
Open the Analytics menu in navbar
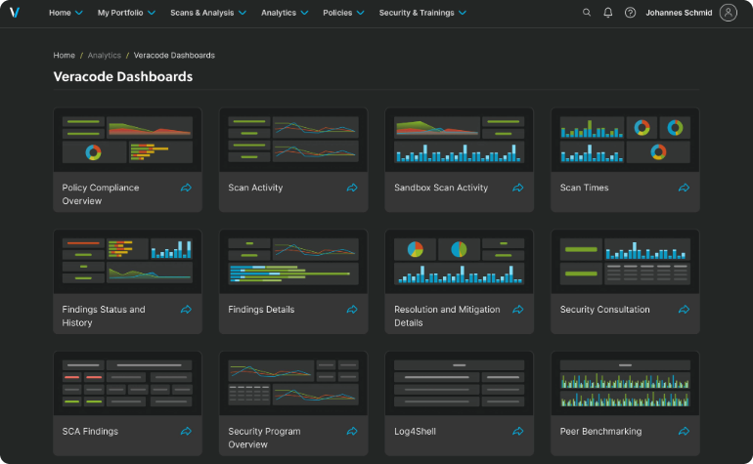285,13
